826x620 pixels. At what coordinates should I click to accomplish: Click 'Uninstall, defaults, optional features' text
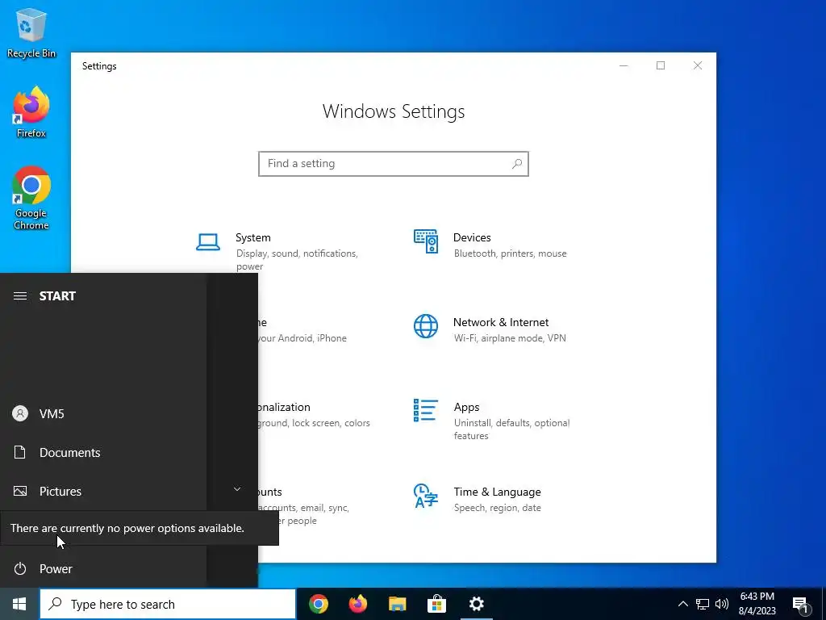click(511, 429)
